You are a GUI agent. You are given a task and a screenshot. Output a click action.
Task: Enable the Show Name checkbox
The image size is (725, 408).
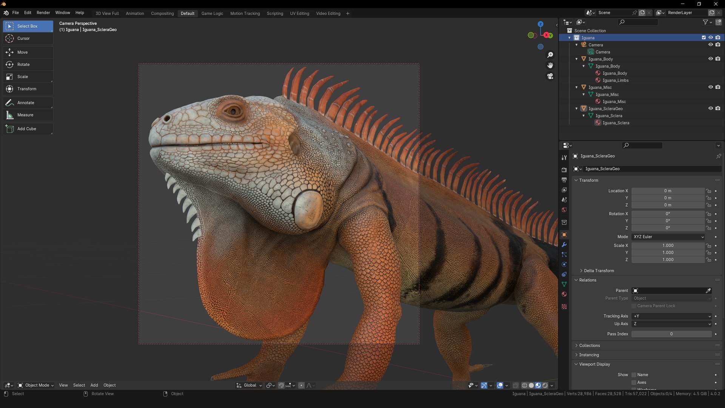click(634, 375)
